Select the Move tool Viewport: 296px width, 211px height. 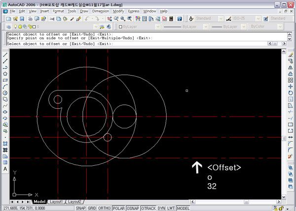[x=291, y=87]
